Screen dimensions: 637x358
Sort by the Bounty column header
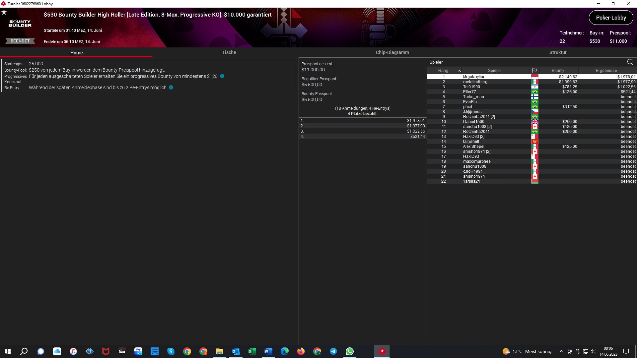pos(557,71)
